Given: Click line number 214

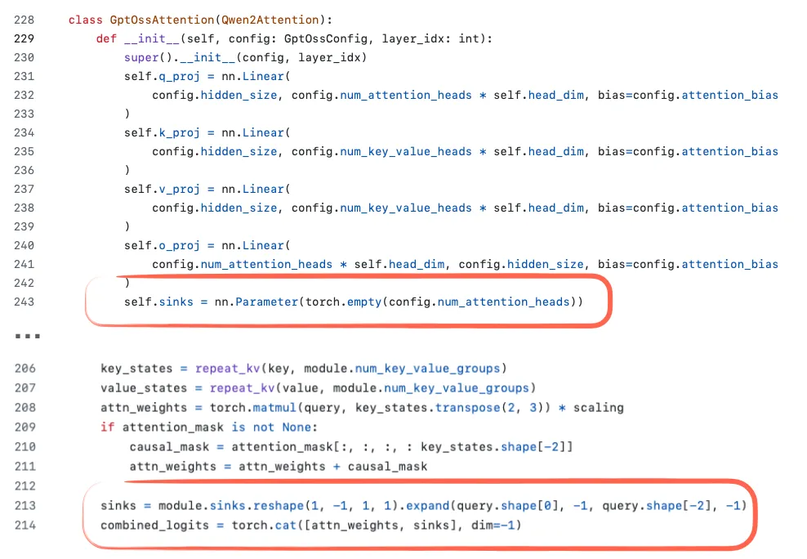Looking at the screenshot, I should (x=25, y=525).
